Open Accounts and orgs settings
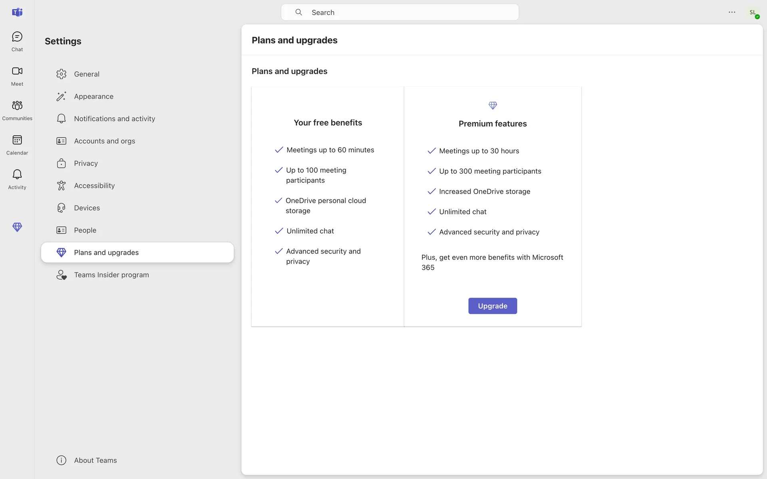 tap(104, 141)
